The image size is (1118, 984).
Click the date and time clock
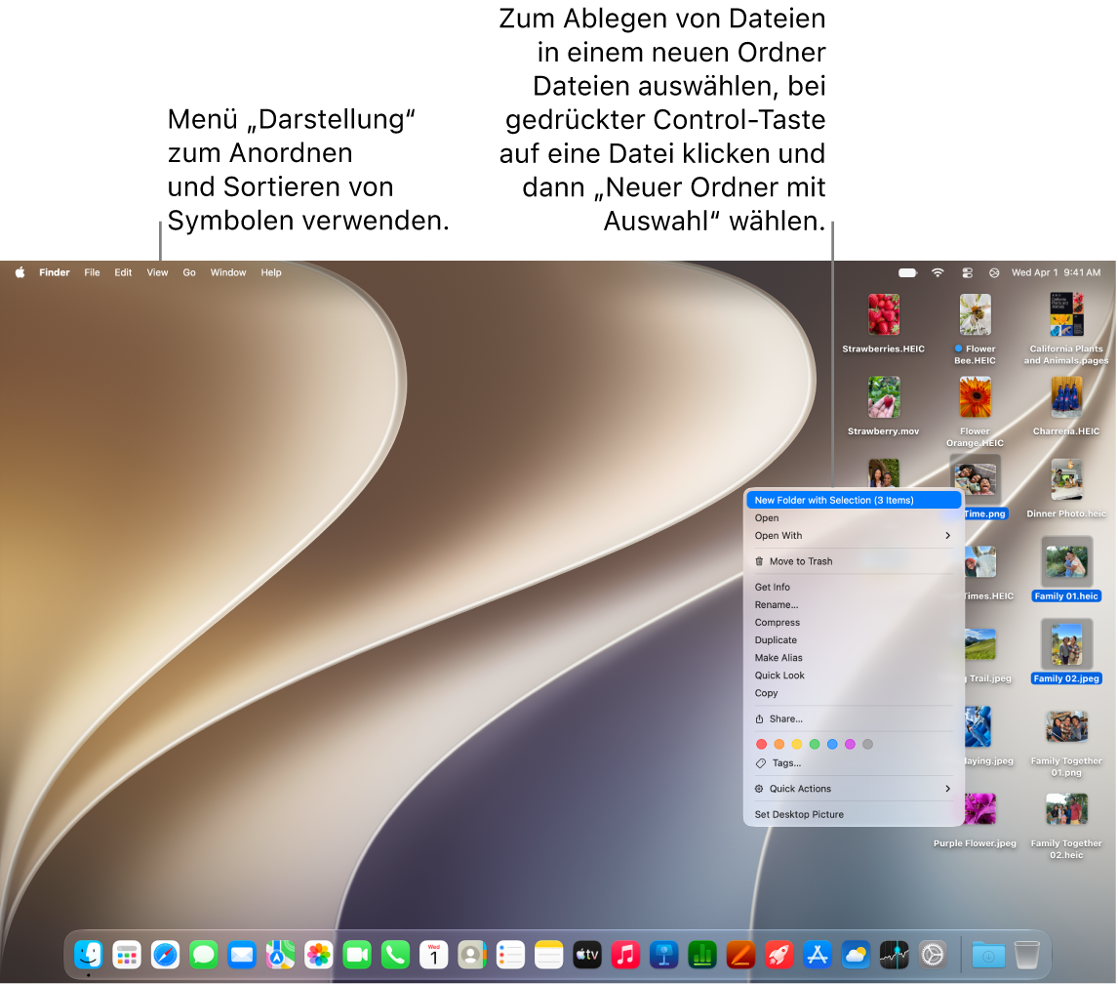[1056, 272]
